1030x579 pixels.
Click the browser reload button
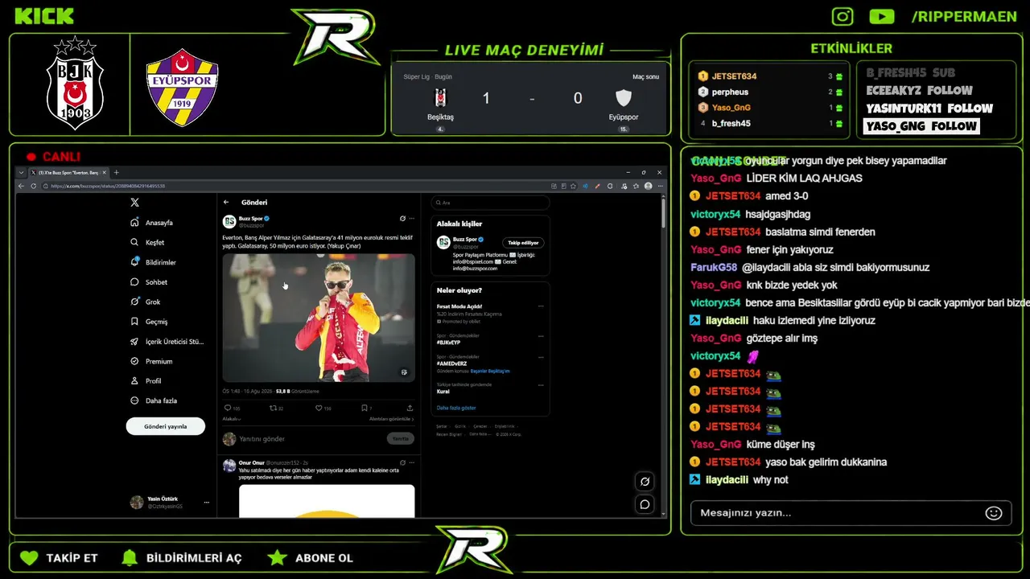tap(33, 186)
